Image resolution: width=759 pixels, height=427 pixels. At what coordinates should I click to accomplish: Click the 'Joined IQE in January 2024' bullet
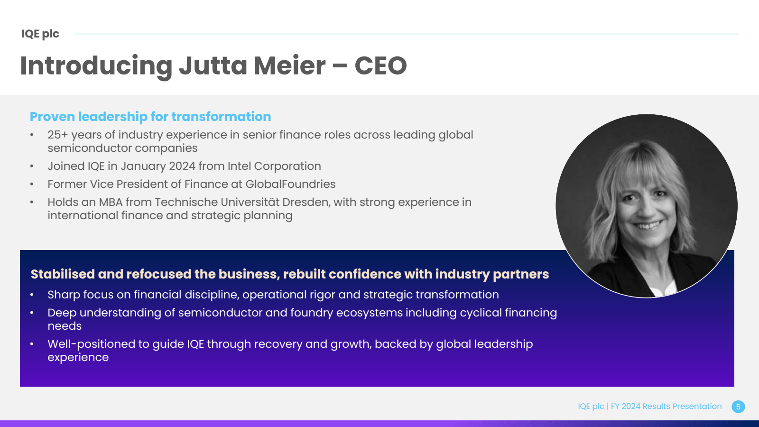click(x=184, y=166)
